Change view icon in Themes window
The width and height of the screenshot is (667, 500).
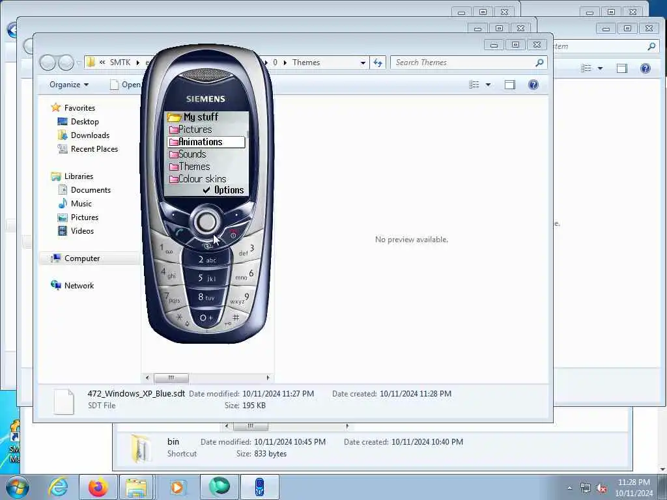474,85
